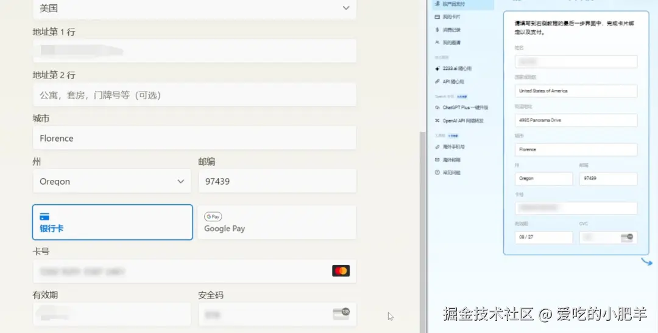The width and height of the screenshot is (658, 333).
Task: Click the blurred 姓名 field in right panel
Action: pyautogui.click(x=576, y=61)
